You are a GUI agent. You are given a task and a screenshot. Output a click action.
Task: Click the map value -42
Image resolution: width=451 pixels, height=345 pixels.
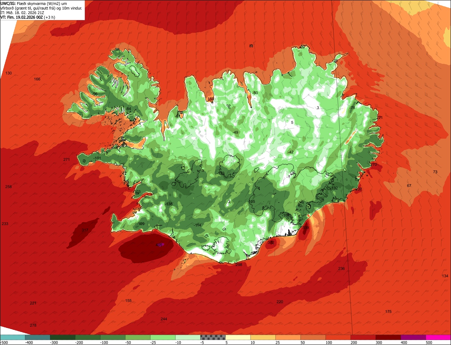click(290, 152)
